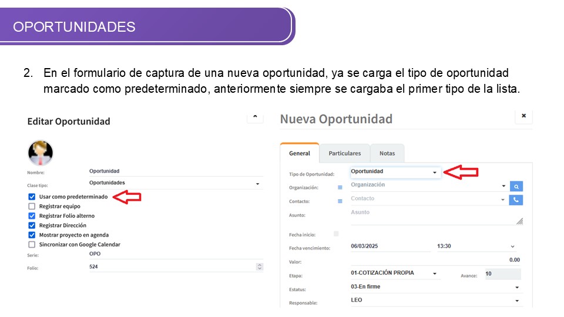Click the Fecha vencimiento date field 06/03/2025
The image size is (564, 317).
pyautogui.click(x=390, y=246)
